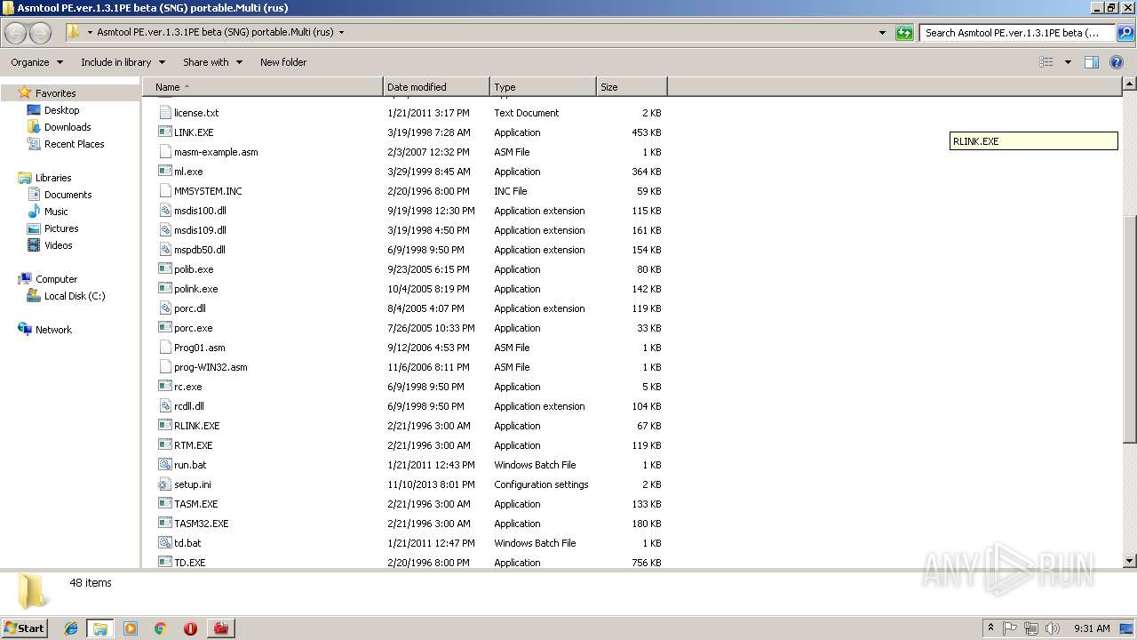
Task: Select the setup.ini settings icon
Action: (164, 484)
